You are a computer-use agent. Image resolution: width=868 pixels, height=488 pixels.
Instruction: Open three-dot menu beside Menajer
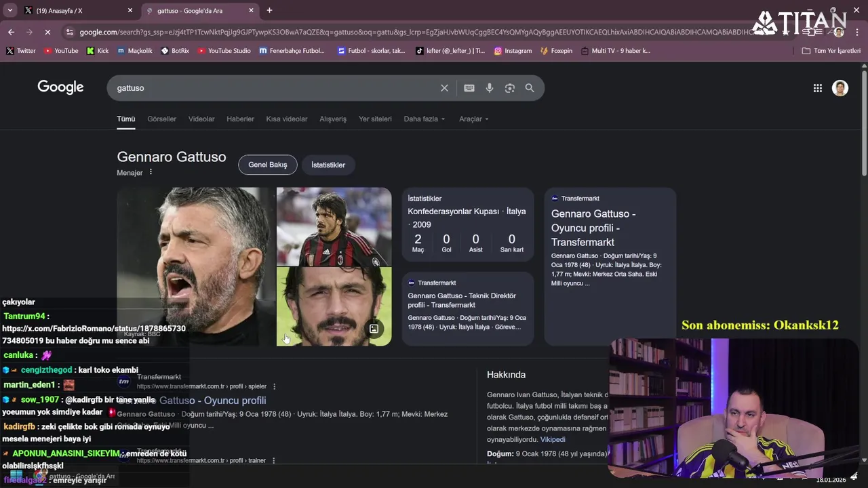(151, 172)
